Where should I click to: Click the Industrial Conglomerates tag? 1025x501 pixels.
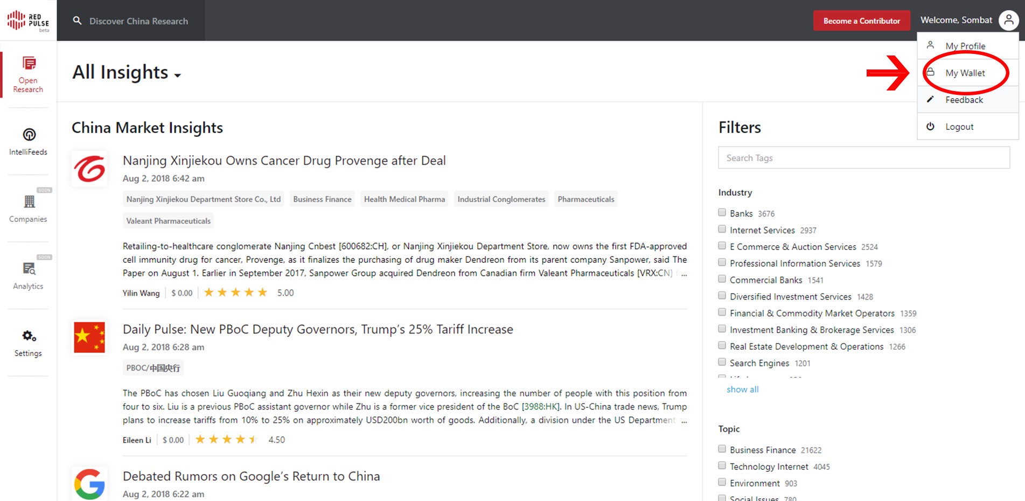pos(501,199)
